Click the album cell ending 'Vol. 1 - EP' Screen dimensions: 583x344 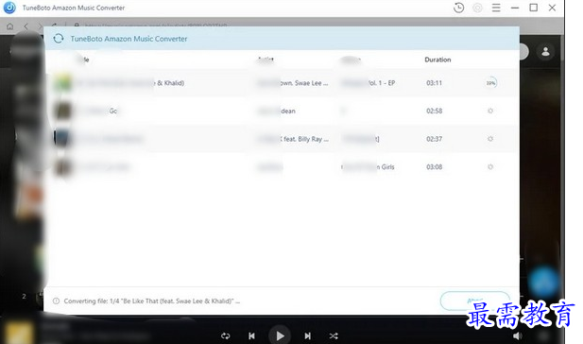(369, 83)
